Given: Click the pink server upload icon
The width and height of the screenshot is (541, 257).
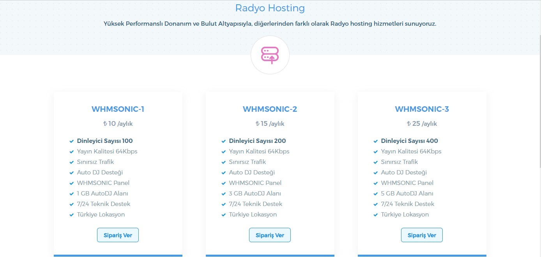Looking at the screenshot, I should pos(270,55).
